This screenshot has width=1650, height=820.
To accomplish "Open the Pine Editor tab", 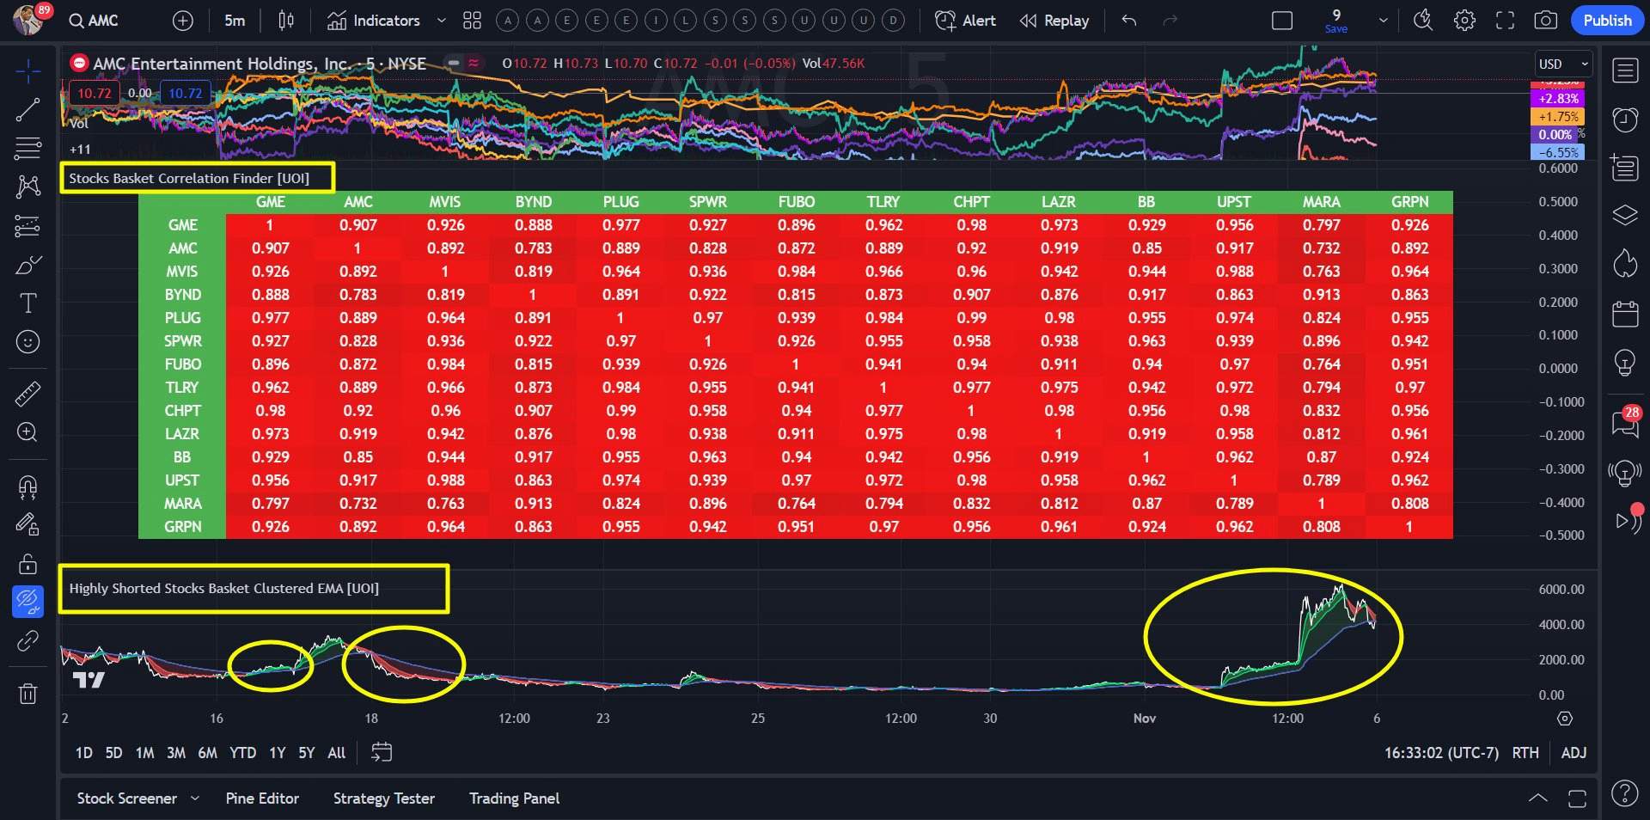I will pos(262,799).
